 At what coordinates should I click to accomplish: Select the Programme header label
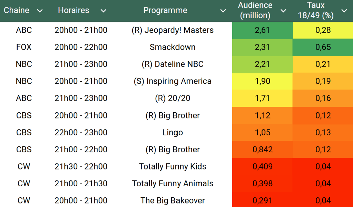(165, 10)
